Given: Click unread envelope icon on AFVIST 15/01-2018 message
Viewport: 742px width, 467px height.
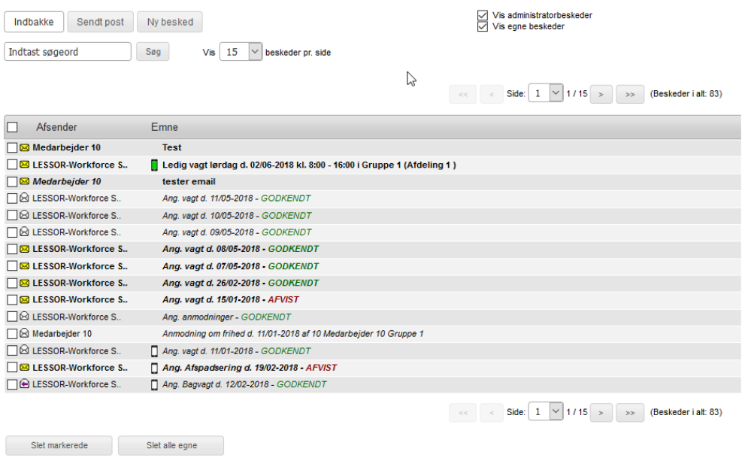Looking at the screenshot, I should coord(25,300).
